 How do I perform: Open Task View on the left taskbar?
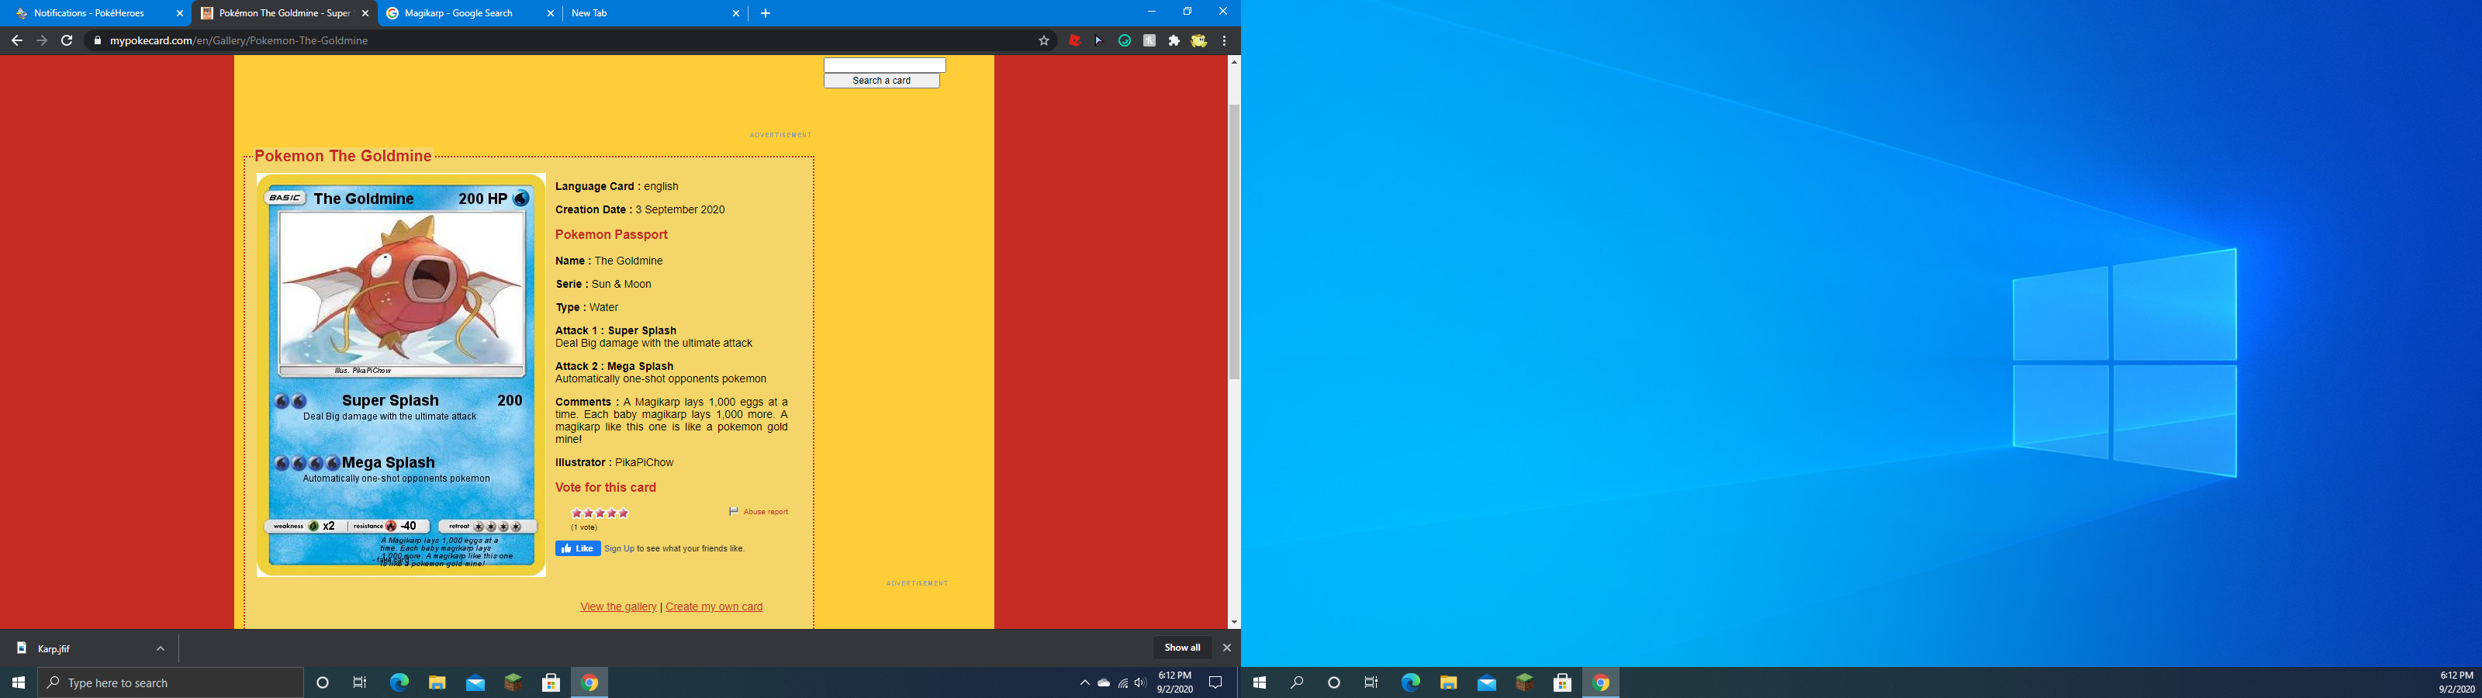361,682
